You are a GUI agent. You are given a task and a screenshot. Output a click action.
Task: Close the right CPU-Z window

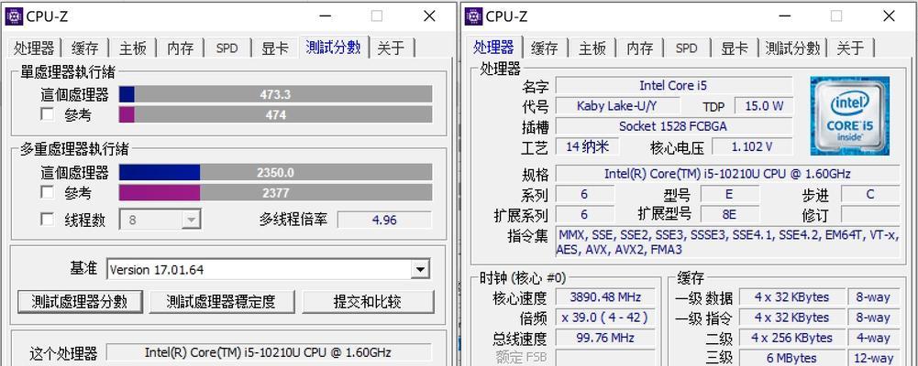click(889, 16)
